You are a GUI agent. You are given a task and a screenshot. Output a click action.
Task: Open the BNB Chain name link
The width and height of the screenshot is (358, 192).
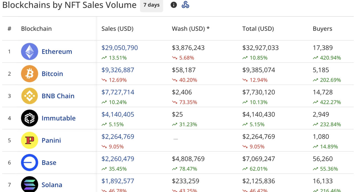click(x=58, y=96)
